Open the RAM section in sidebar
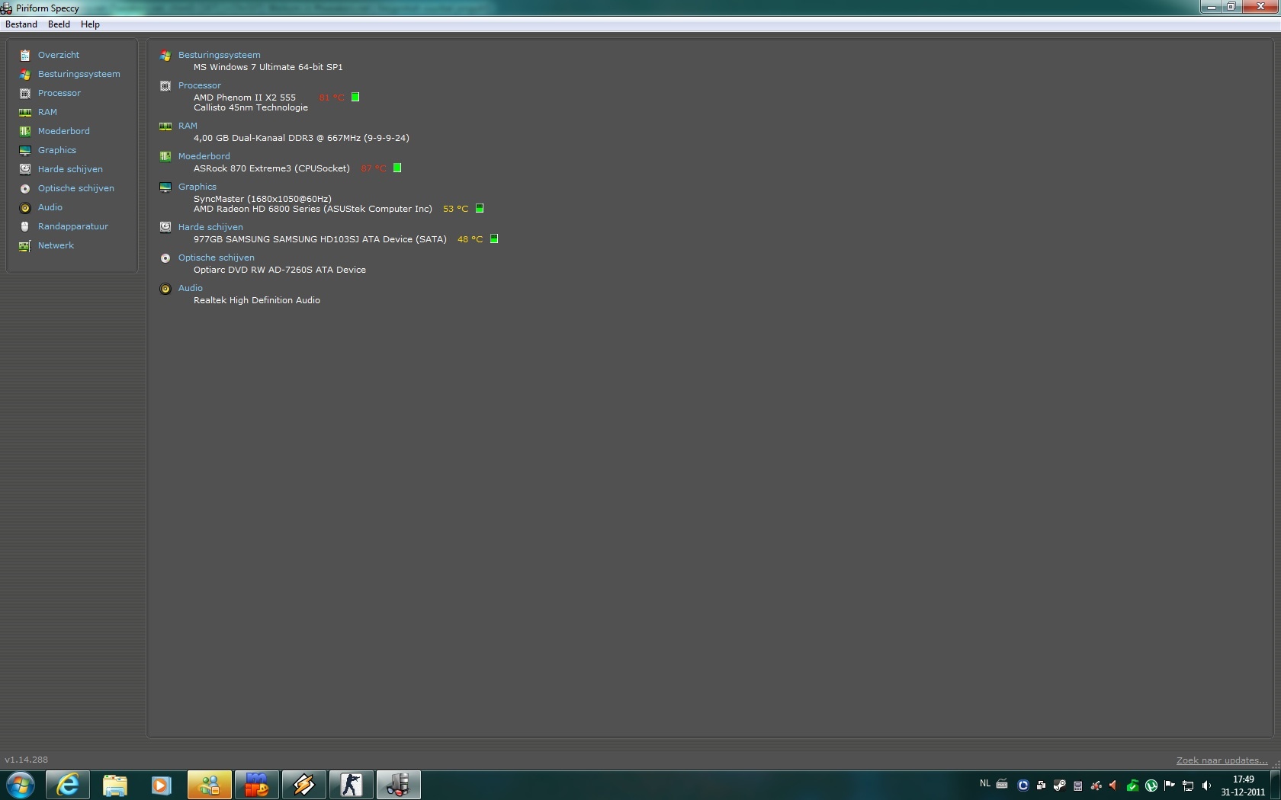The height and width of the screenshot is (800, 1281). coord(47,112)
